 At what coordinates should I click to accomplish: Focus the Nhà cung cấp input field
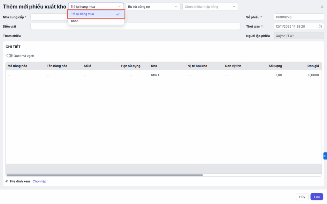tap(49, 17)
